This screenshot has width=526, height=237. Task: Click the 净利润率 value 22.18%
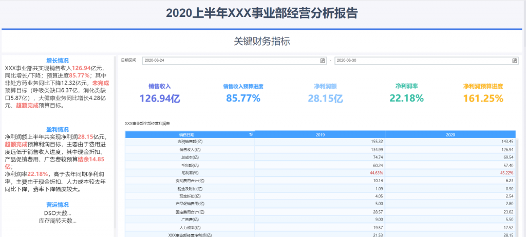pyautogui.click(x=407, y=98)
